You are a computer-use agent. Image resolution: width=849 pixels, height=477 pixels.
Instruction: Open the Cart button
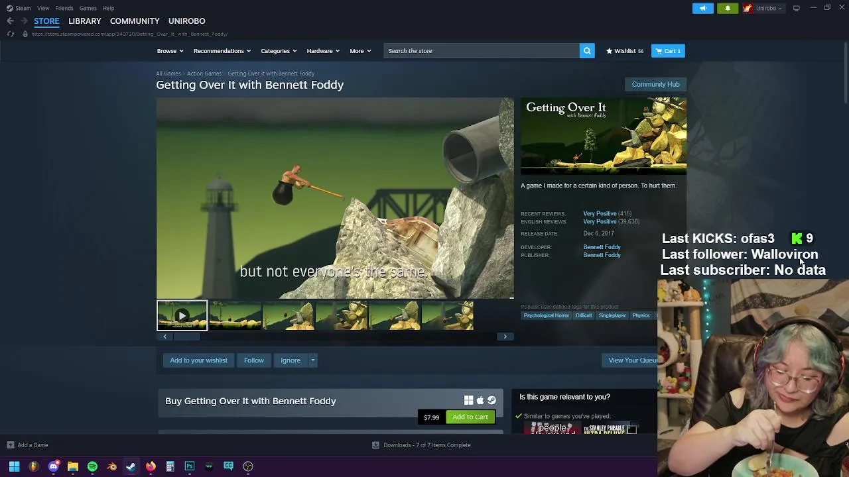668,51
